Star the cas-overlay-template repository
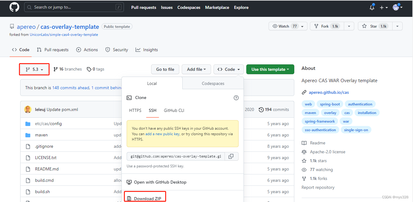Screen dimensions: 413x202 370,26
